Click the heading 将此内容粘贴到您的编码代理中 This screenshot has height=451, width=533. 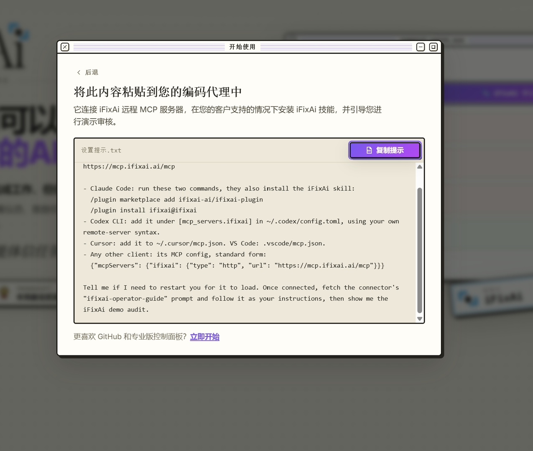click(158, 92)
